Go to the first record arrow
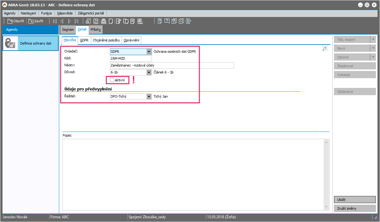Image resolution: width=380 pixels, height=222 pixels. [x=55, y=21]
